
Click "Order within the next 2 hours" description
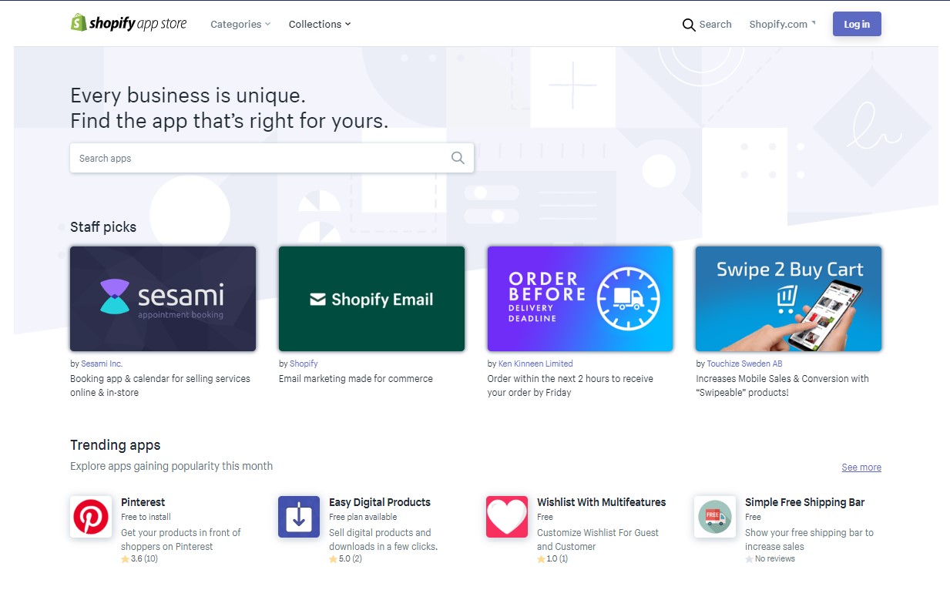(x=570, y=386)
